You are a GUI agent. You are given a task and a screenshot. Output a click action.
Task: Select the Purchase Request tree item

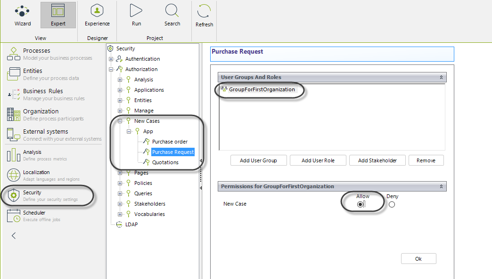[173, 152]
